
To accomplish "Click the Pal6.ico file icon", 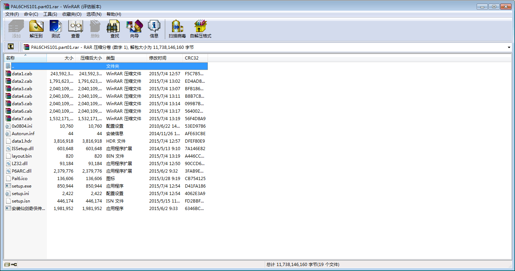I will coord(9,178).
